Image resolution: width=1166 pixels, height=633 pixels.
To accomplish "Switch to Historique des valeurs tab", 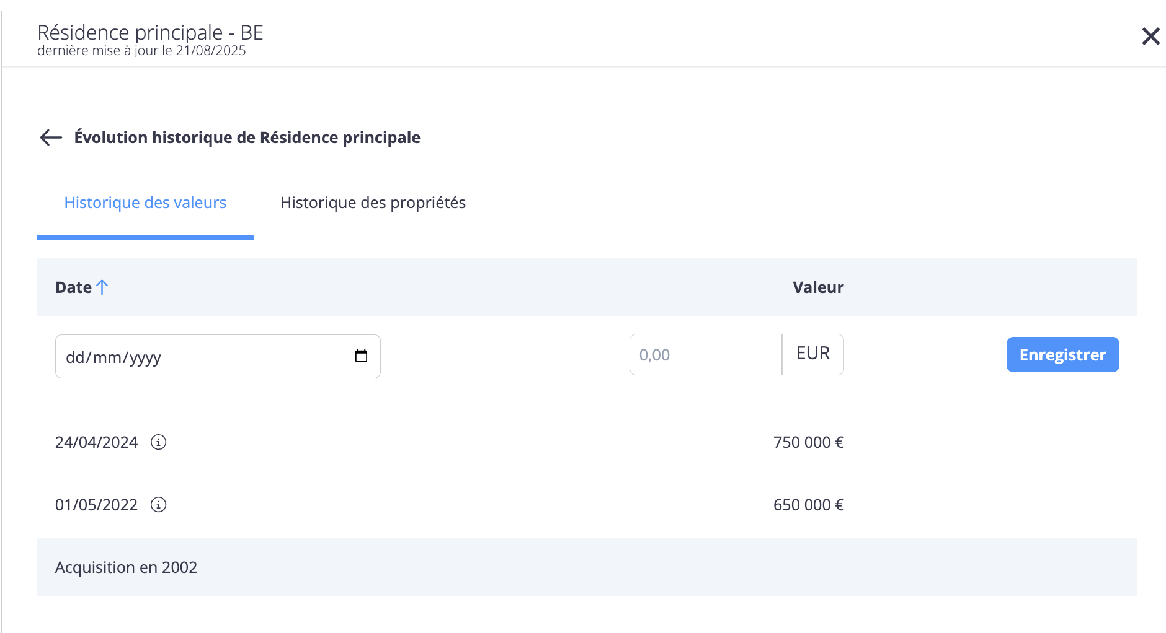I will click(145, 203).
